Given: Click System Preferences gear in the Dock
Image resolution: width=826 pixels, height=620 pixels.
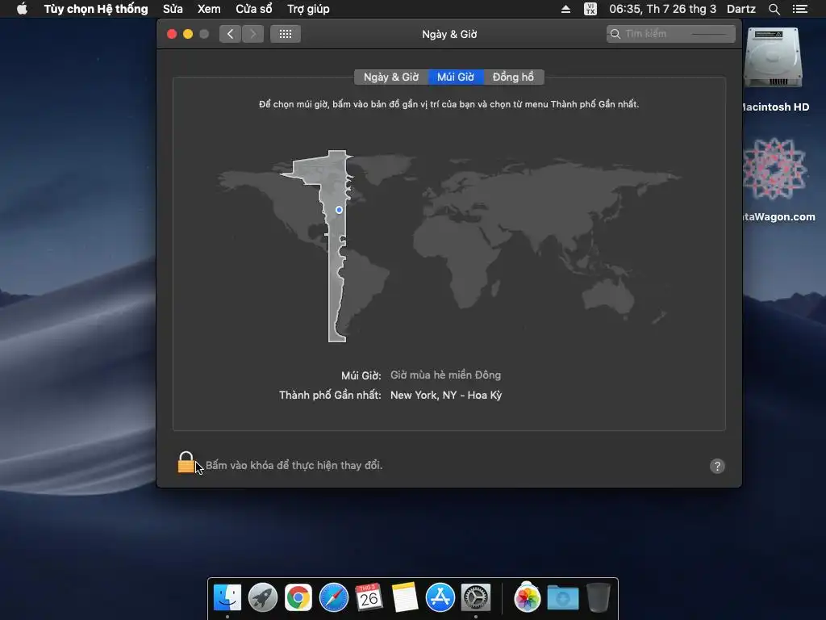Looking at the screenshot, I should (x=476, y=598).
